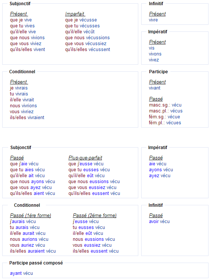This screenshot has width=210, height=280.
Task: Click "que j'aie vécu" subjunctive past form
Action: 24,164
